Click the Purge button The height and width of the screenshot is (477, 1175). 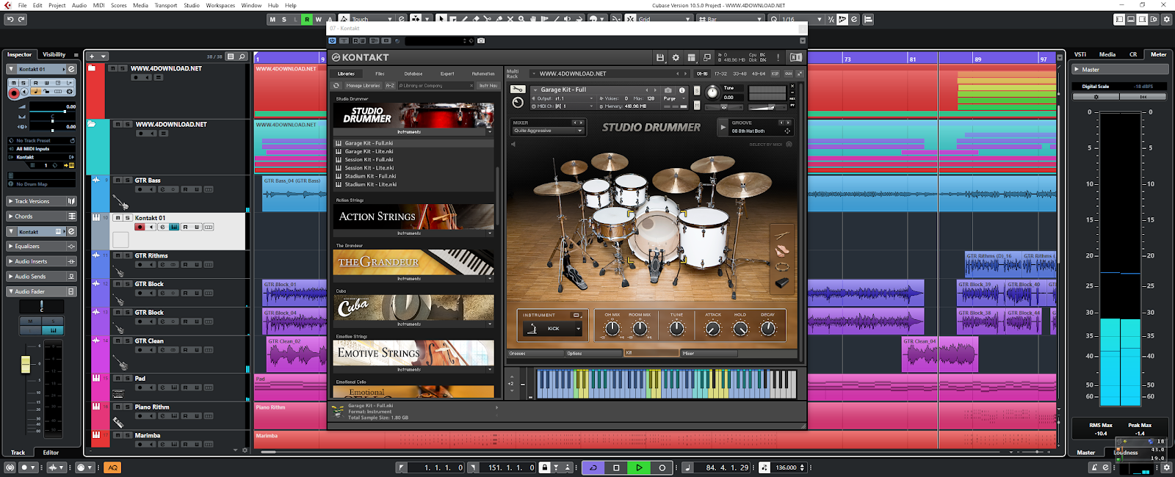(x=671, y=98)
